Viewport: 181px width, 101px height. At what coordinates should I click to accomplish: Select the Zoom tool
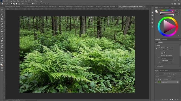[x=2, y=58]
